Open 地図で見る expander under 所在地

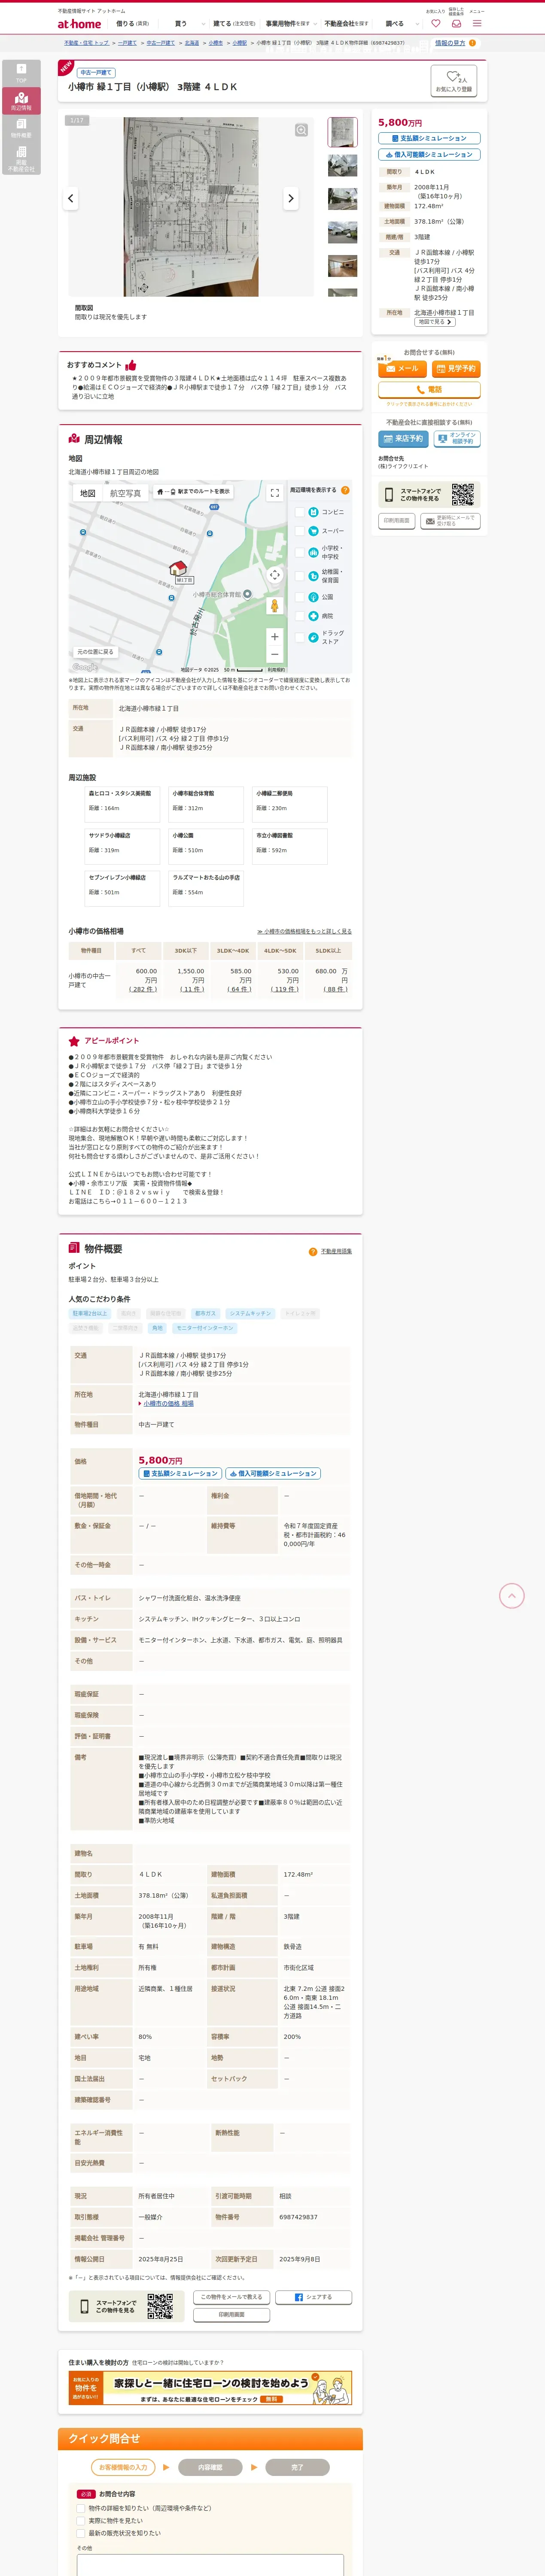click(435, 322)
